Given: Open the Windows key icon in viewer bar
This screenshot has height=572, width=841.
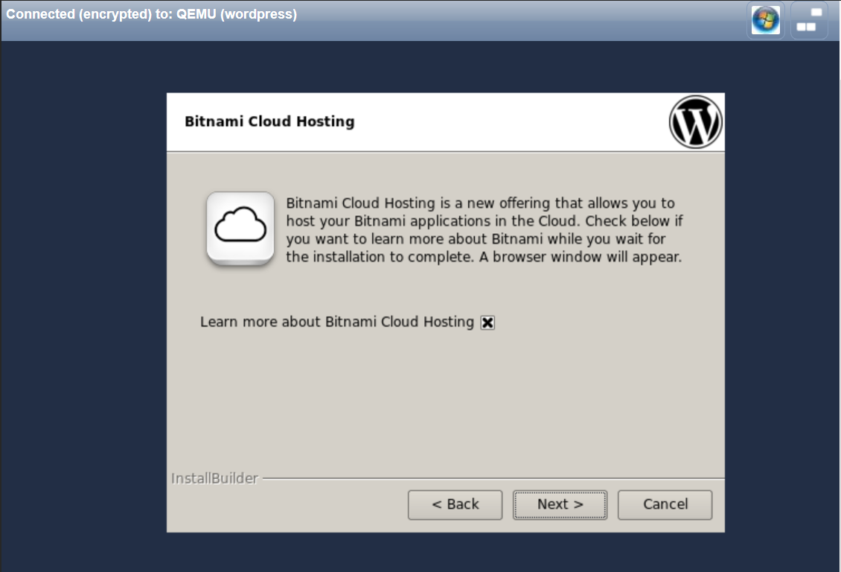Looking at the screenshot, I should [765, 20].
